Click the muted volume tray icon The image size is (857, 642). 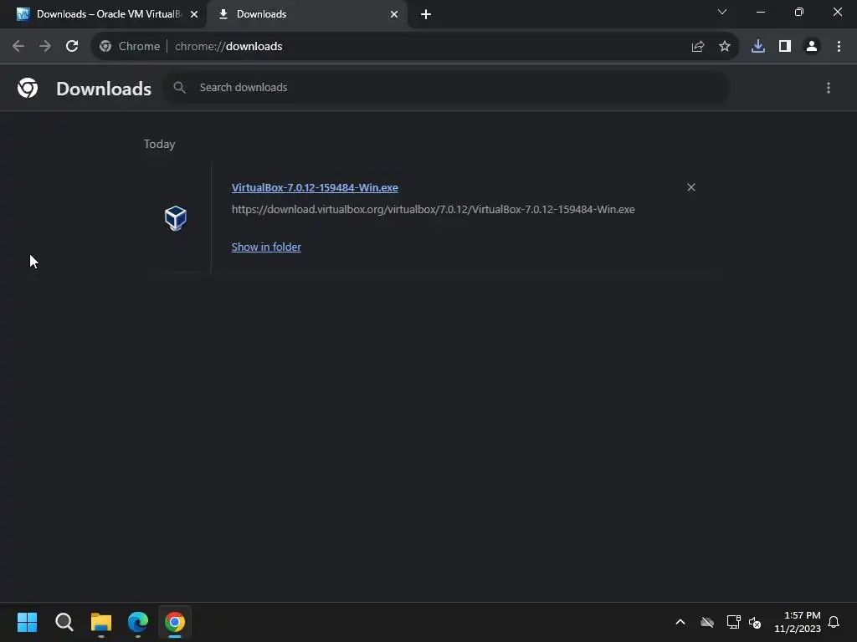click(x=755, y=622)
